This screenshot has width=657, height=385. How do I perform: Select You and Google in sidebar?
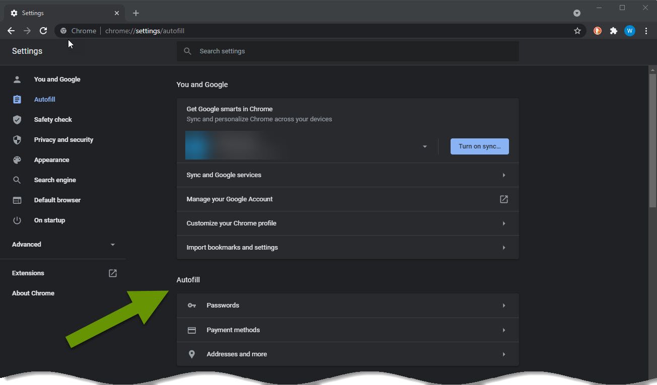(x=57, y=80)
